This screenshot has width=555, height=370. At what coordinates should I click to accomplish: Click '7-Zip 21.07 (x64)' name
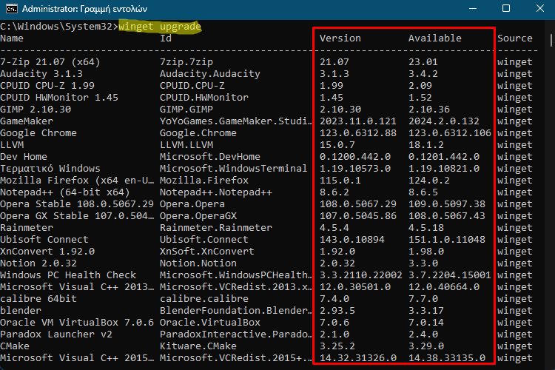(x=50, y=62)
